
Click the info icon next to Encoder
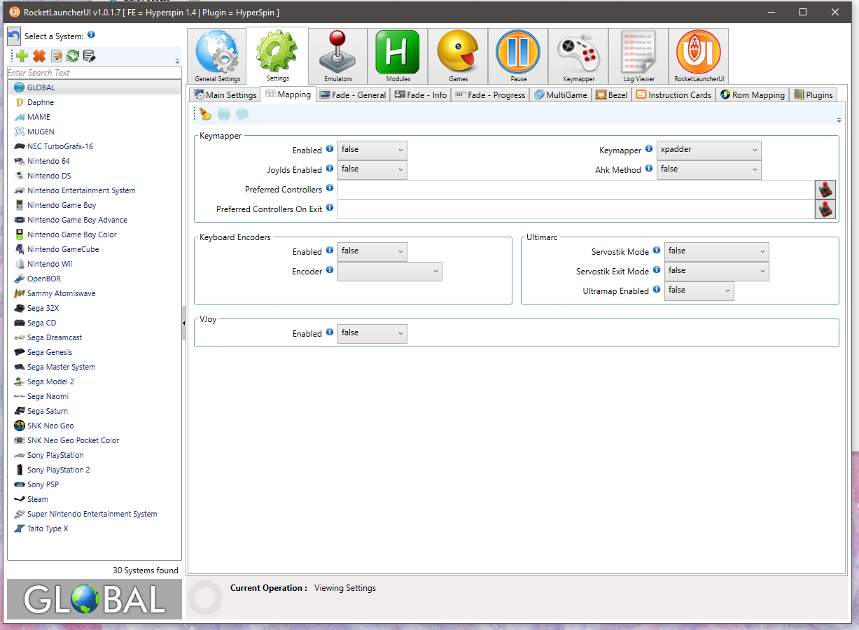tap(330, 270)
